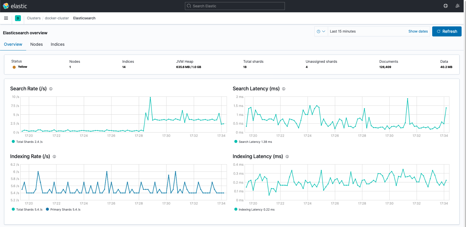Toggle Indexing Latency legend series
This screenshot has width=466, height=227.
(x=254, y=209)
